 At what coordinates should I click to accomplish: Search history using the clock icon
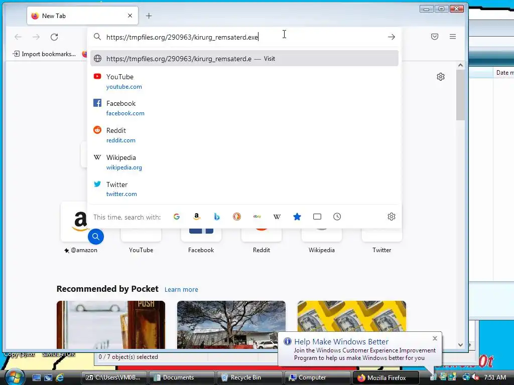pos(337,217)
